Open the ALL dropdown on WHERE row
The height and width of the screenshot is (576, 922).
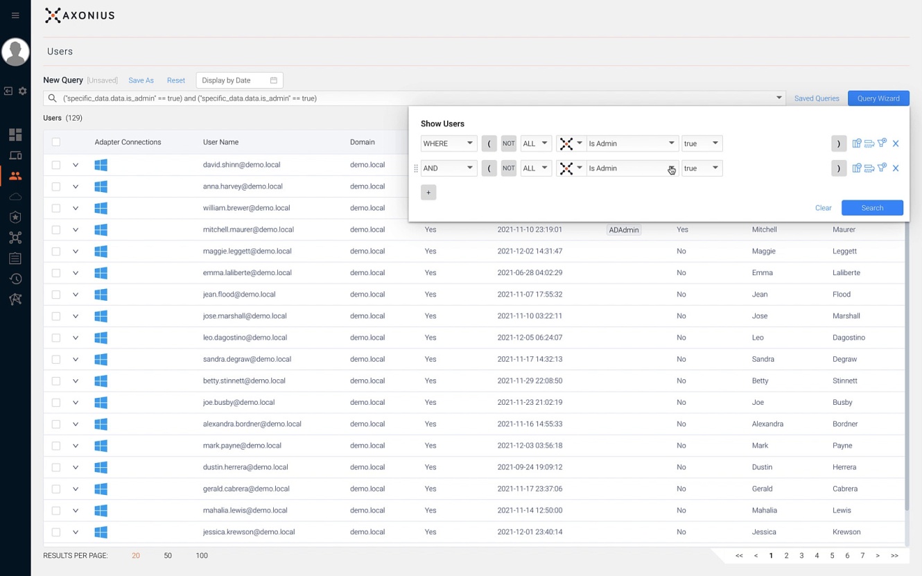[536, 143]
